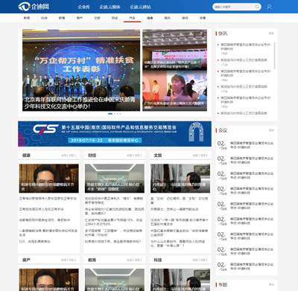Screen dimensions: 298x291
Task: Open the 国际软件产品博览会 blue banner
Action: pyautogui.click(x=115, y=134)
